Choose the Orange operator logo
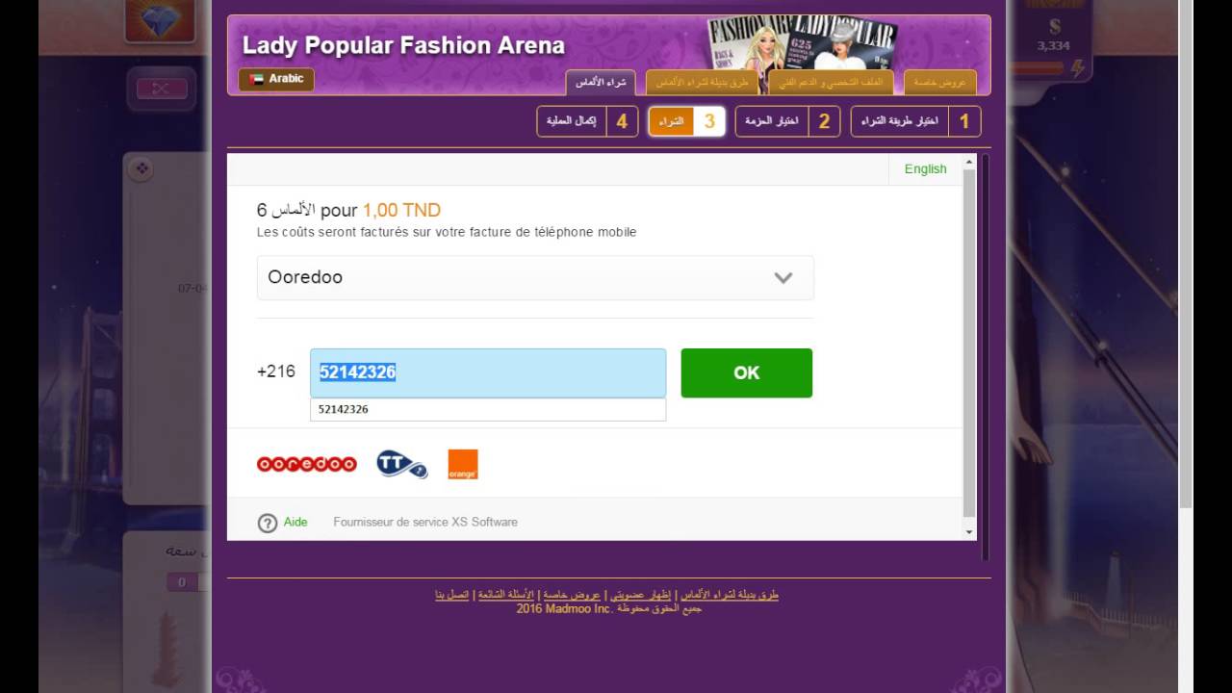Screen dimensions: 1232x693 tap(463, 464)
